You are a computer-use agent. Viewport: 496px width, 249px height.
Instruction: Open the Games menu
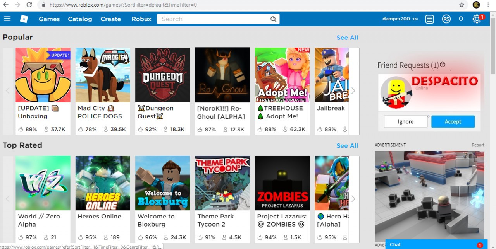click(x=49, y=19)
